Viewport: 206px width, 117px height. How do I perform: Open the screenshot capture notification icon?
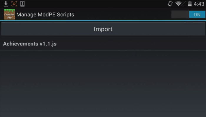click(14, 4)
